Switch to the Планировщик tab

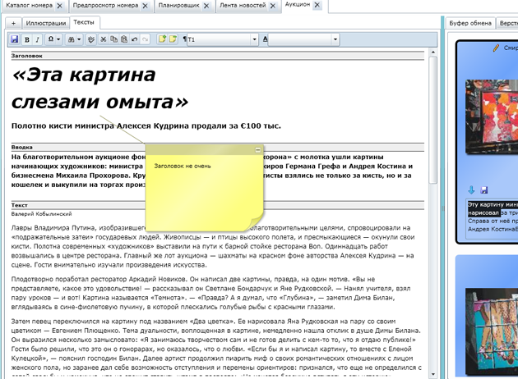tap(178, 6)
